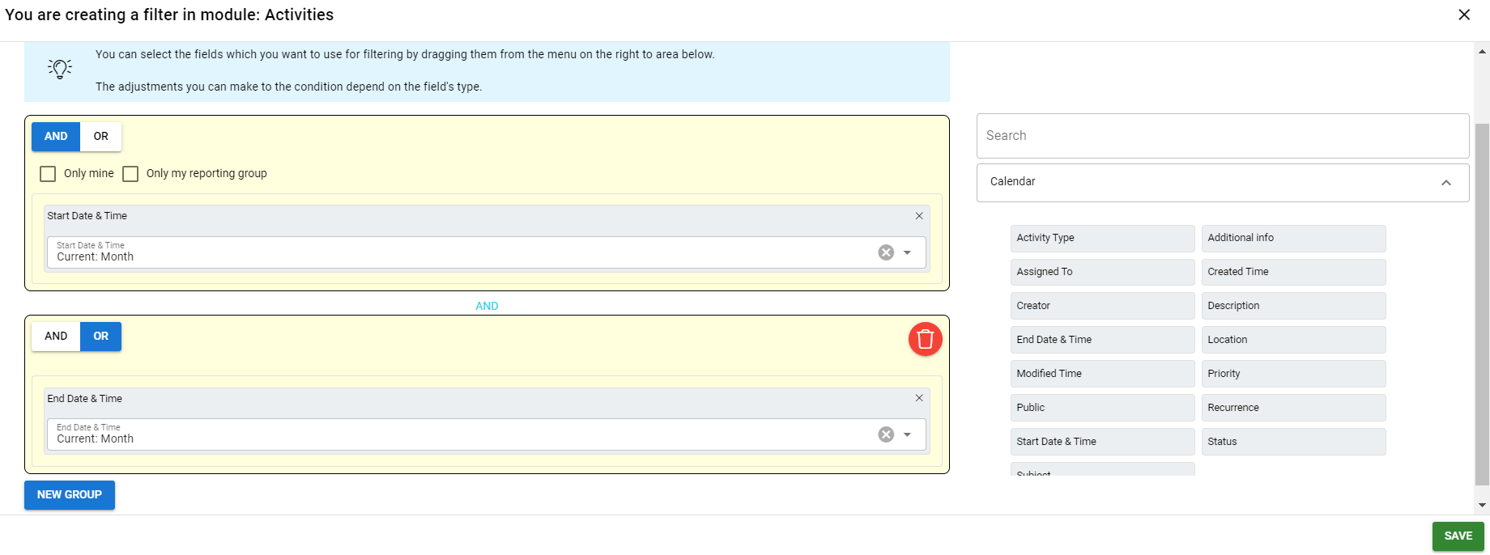Pick the Additional info field

click(x=1293, y=238)
